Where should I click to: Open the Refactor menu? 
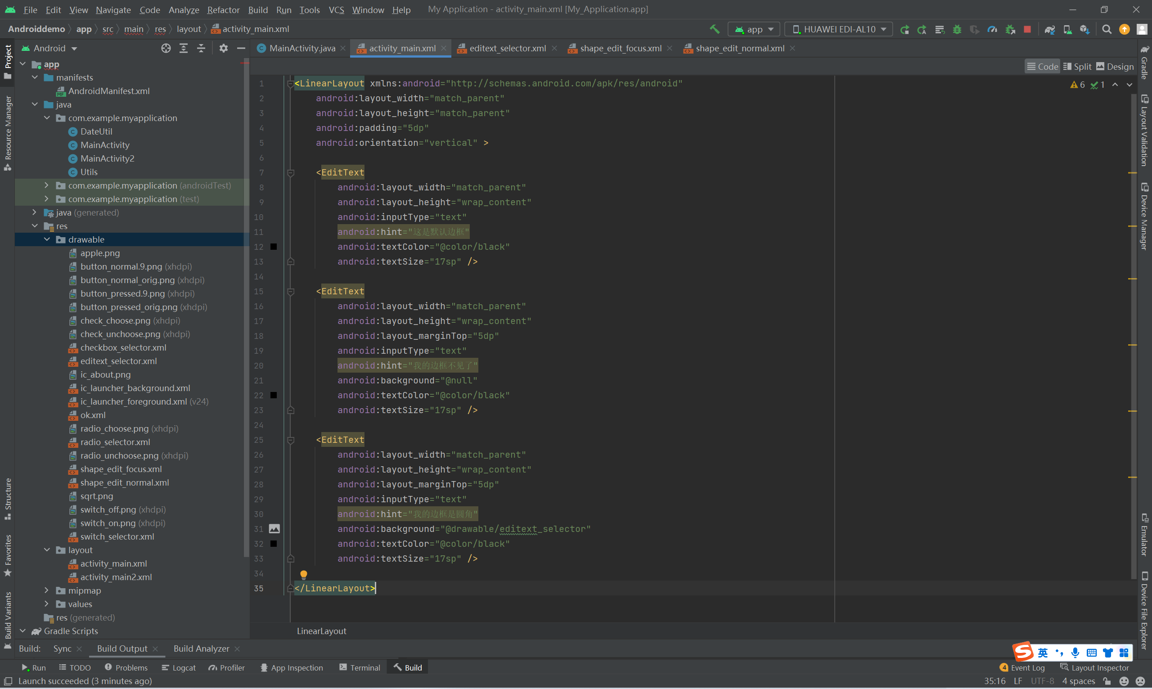(223, 10)
